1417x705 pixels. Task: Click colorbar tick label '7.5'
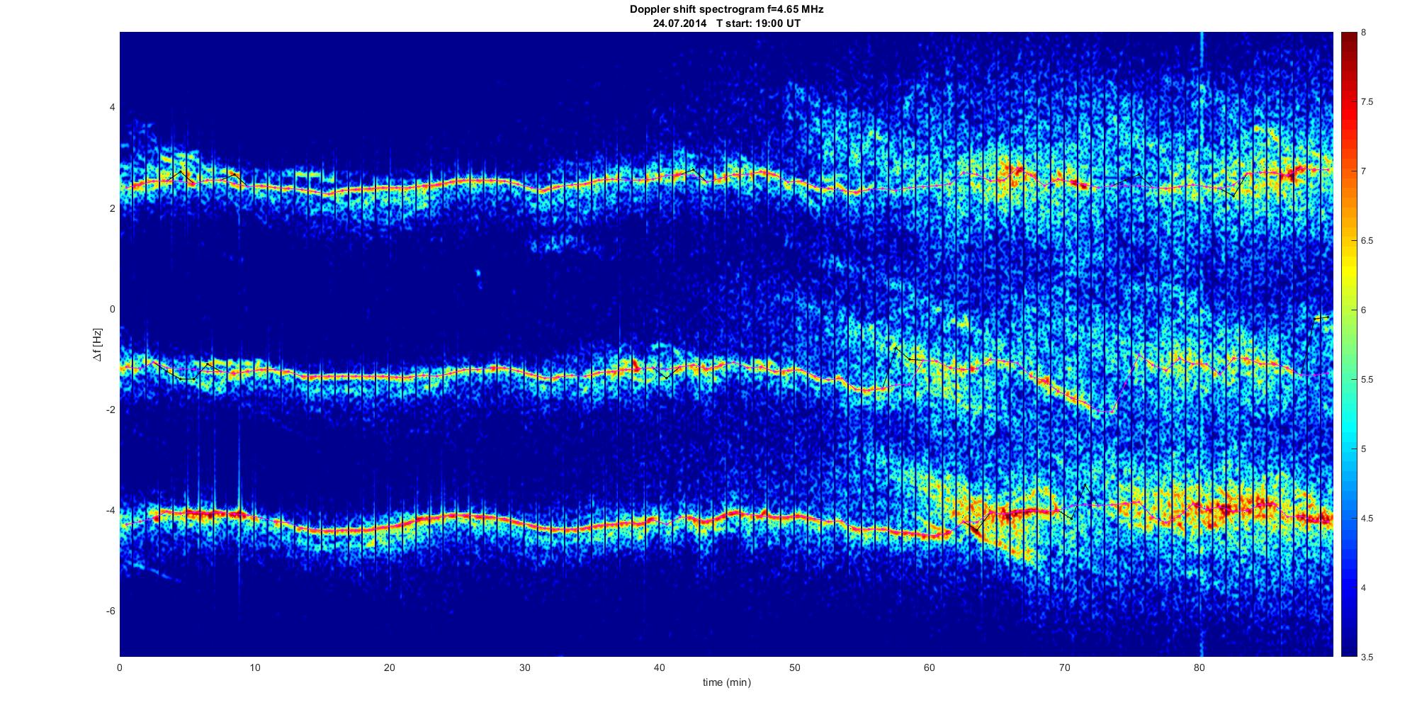tap(1367, 102)
